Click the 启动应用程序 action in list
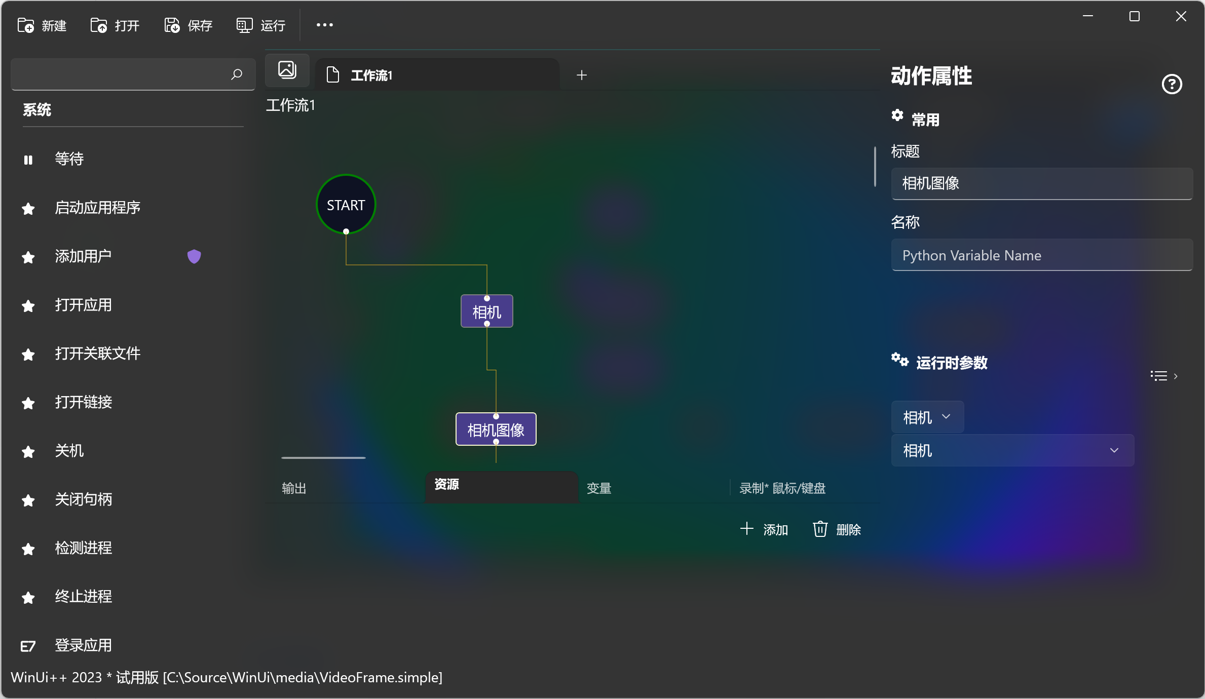 tap(98, 208)
